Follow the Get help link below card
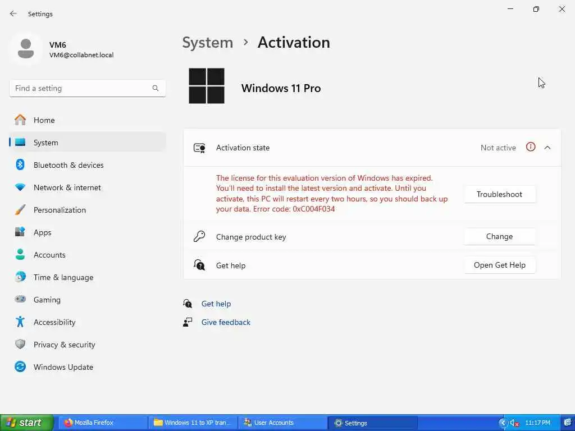 (216, 304)
